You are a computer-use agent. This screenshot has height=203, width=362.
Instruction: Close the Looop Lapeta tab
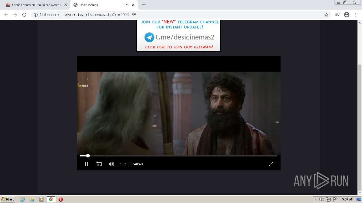tap(65, 5)
